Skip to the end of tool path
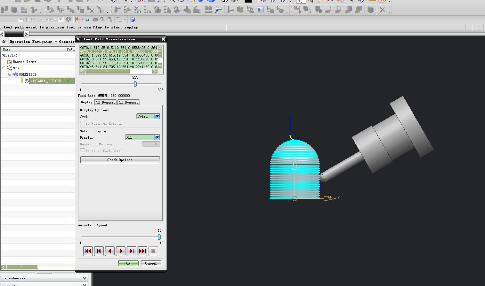This screenshot has width=485, height=286. 142,251
